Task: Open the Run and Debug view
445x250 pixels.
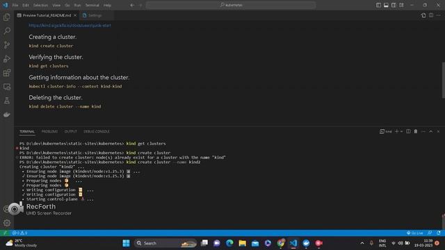Action: tap(7, 58)
